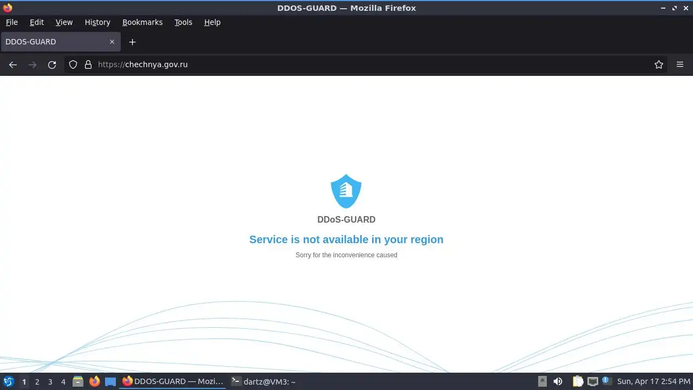Open clipboard manager tray icon
Viewport: 693px width, 390px height.
pos(578,381)
